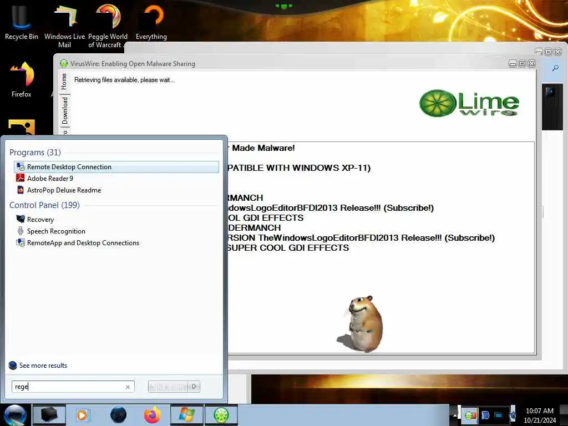Click the Programs (31) group header
This screenshot has height=426, width=568.
(x=35, y=153)
